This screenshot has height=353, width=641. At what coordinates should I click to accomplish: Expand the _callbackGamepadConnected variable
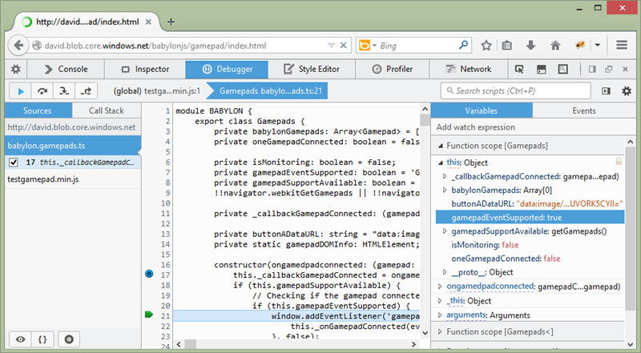point(445,176)
